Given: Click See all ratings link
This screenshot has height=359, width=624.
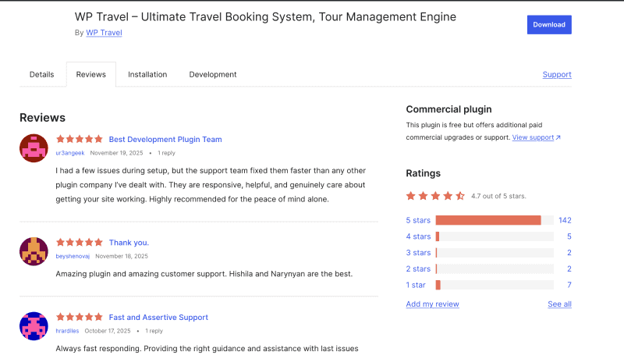Looking at the screenshot, I should pyautogui.click(x=559, y=304).
